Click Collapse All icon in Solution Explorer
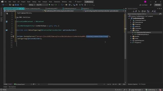 coord(143,11)
